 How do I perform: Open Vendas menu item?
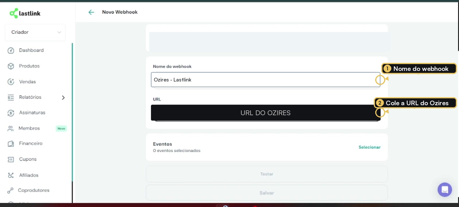click(x=28, y=82)
